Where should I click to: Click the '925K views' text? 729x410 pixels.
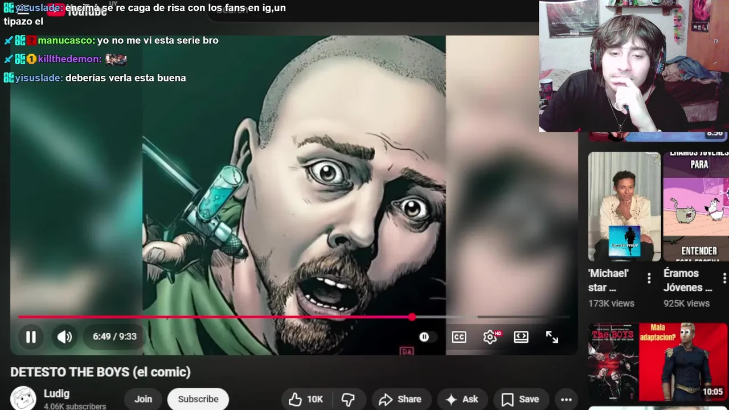click(686, 304)
